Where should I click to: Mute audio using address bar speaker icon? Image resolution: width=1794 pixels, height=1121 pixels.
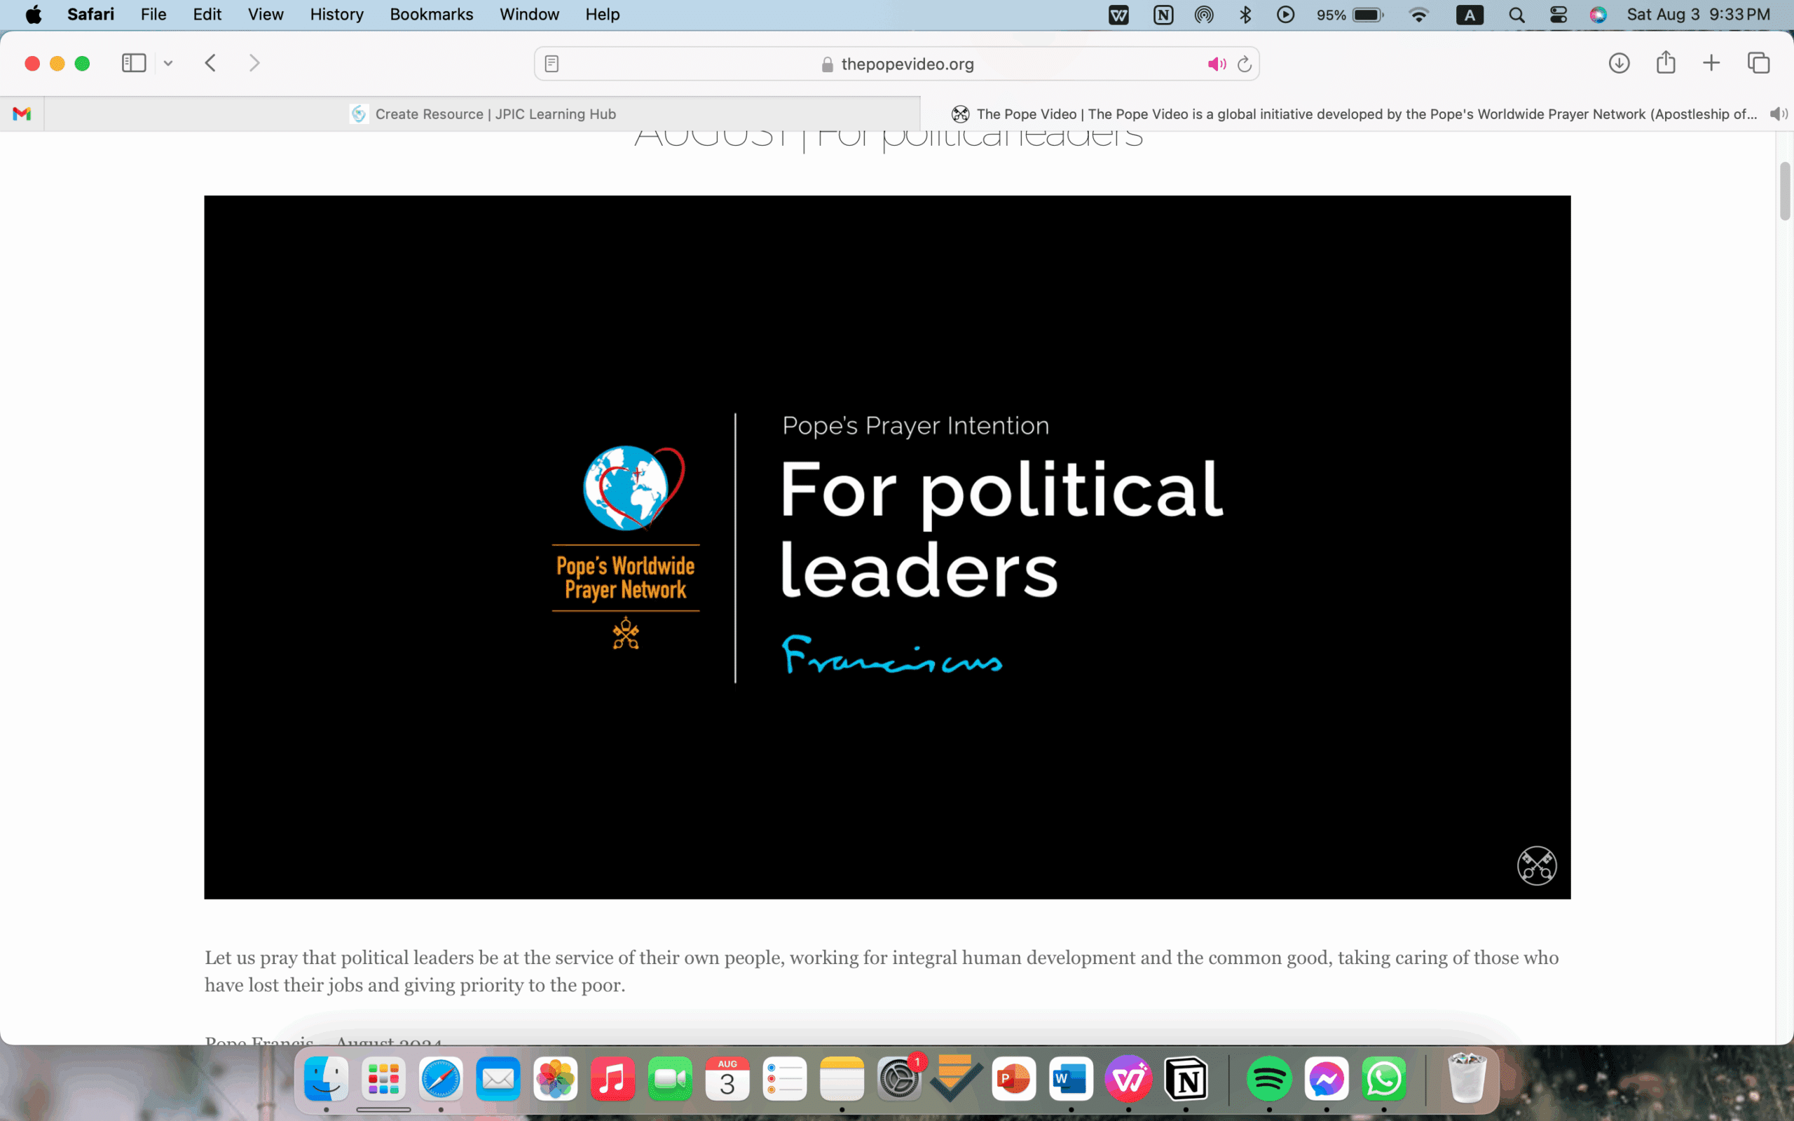[1216, 64]
